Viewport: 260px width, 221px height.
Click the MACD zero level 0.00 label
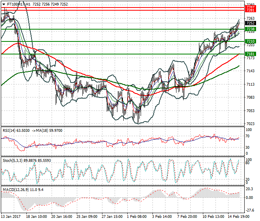[249, 198]
